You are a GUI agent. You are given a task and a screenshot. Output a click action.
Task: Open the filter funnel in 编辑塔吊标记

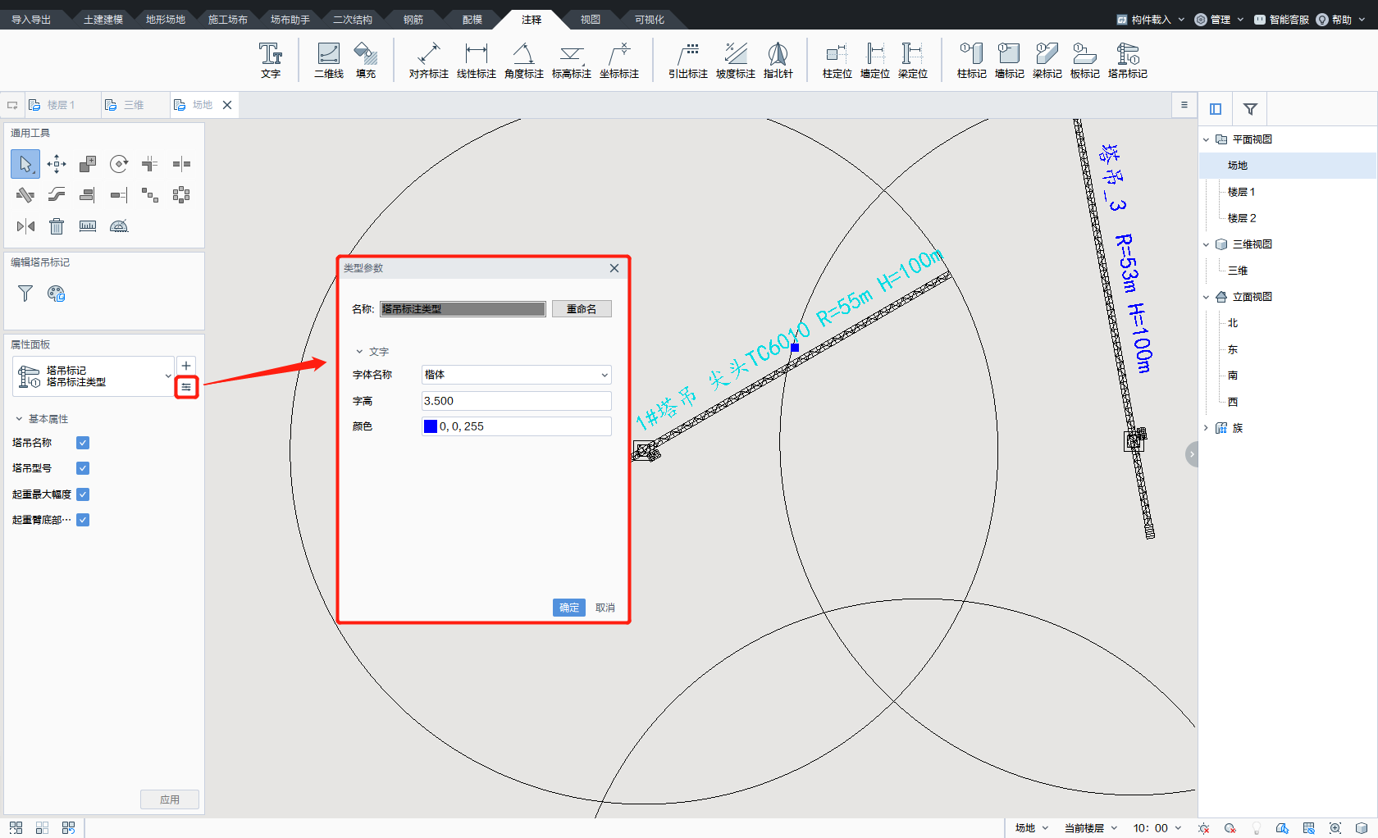(x=25, y=294)
